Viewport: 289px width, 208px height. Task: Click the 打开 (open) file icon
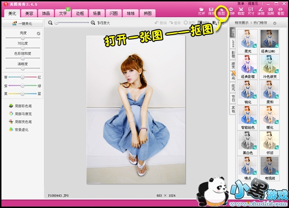[x=201, y=12]
